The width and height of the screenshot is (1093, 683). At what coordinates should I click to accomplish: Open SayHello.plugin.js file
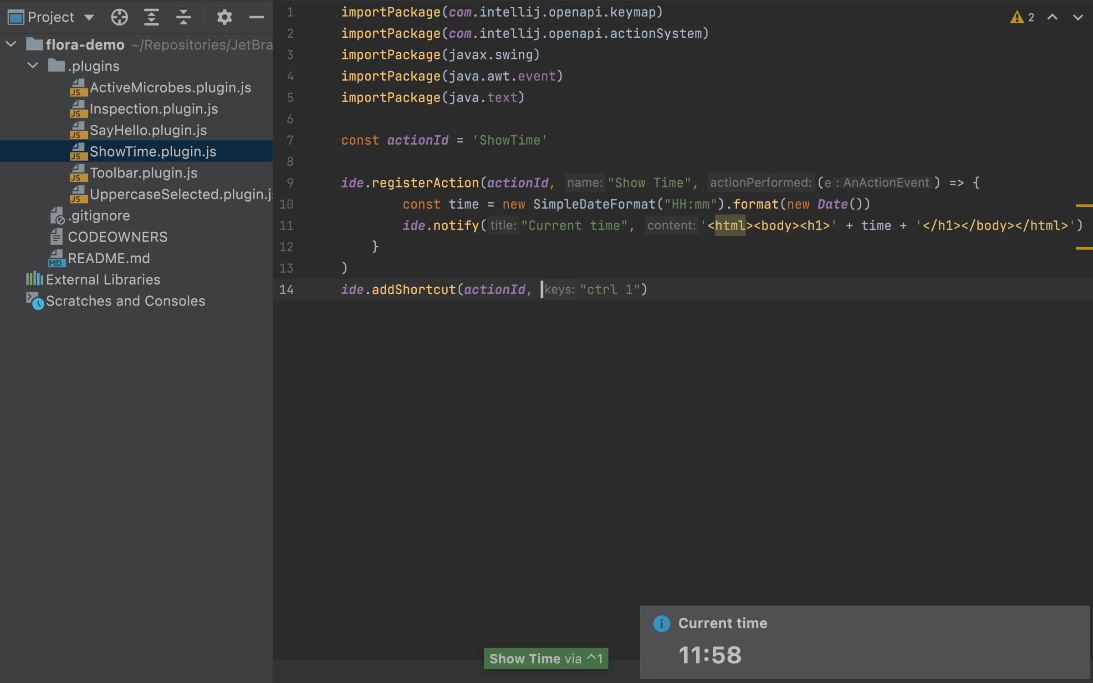click(148, 130)
